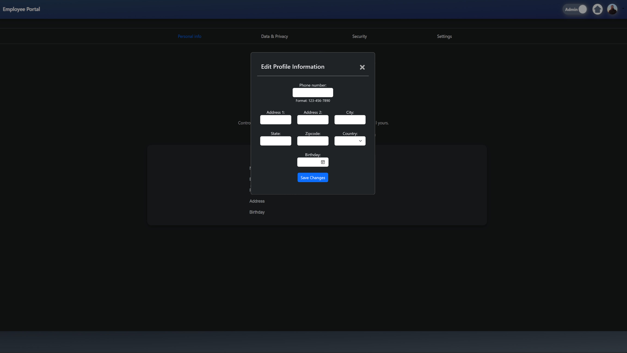Image resolution: width=627 pixels, height=353 pixels.
Task: Expand the dropdown caret beside avatar
Action: tap(623, 9)
